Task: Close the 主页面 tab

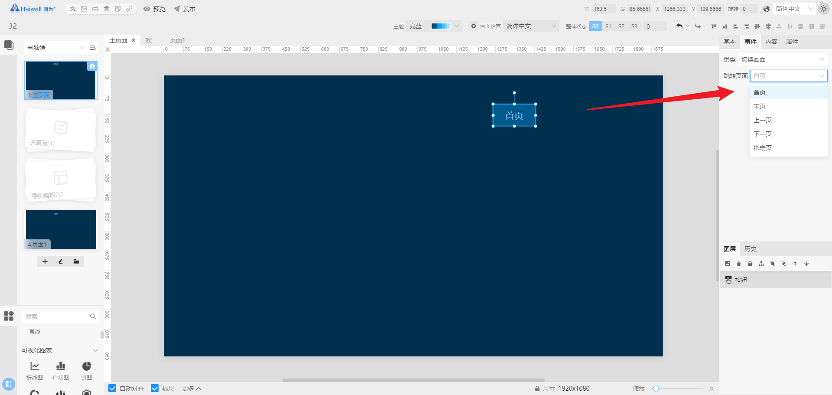Action: click(x=133, y=40)
